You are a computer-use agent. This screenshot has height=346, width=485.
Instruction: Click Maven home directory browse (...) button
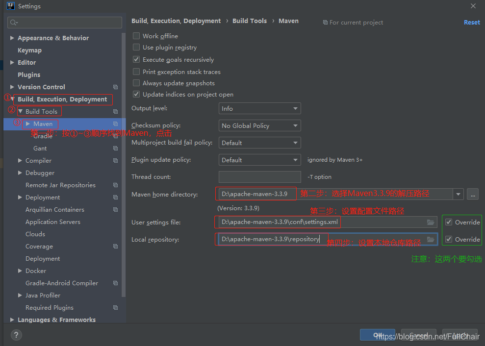click(x=473, y=195)
